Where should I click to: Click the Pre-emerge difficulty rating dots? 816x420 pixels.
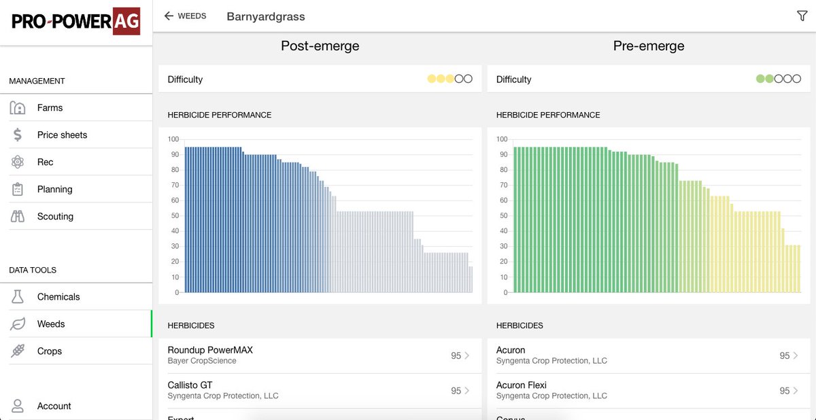(779, 79)
